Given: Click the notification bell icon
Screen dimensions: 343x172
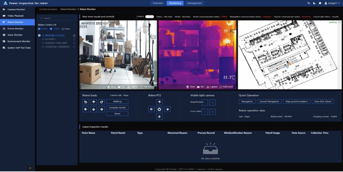Looking at the screenshot, I should tap(320, 3).
